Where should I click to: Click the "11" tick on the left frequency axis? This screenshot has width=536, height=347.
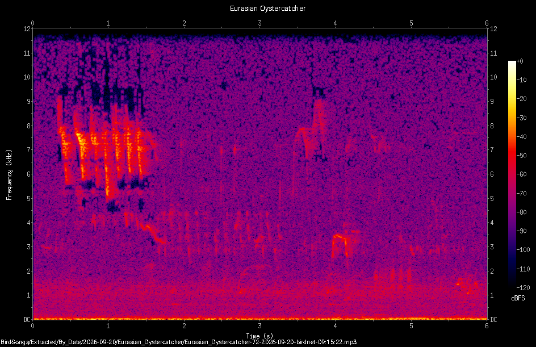pyautogui.click(x=27, y=53)
